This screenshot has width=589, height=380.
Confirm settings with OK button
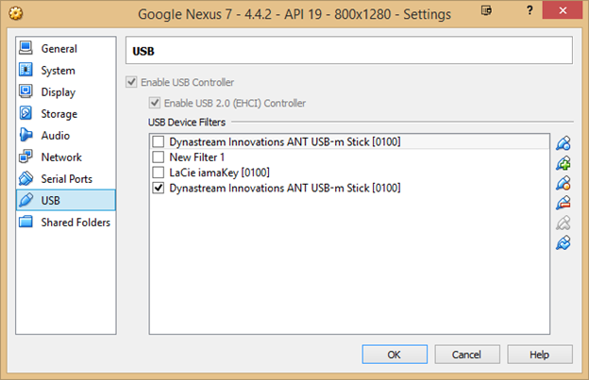click(395, 355)
